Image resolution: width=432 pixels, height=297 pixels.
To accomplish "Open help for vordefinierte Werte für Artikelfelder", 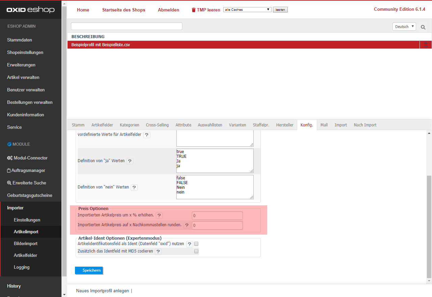I will click(x=147, y=135).
